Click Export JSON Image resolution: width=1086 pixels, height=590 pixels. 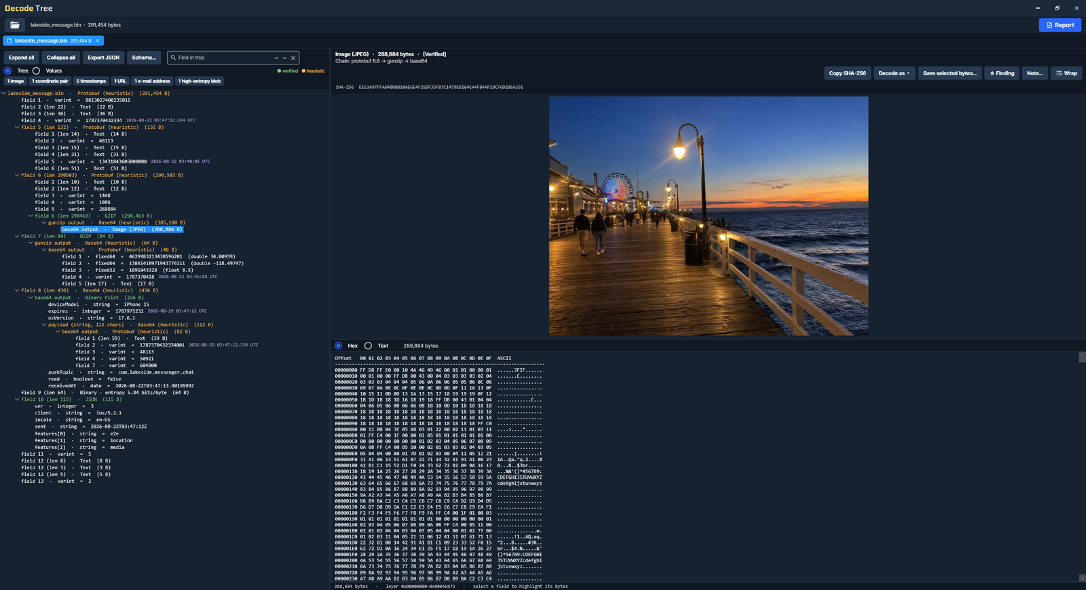coord(103,58)
